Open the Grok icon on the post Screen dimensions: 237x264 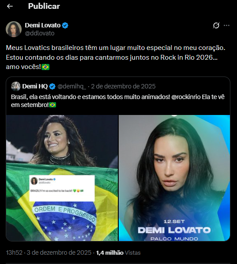click(x=216, y=25)
